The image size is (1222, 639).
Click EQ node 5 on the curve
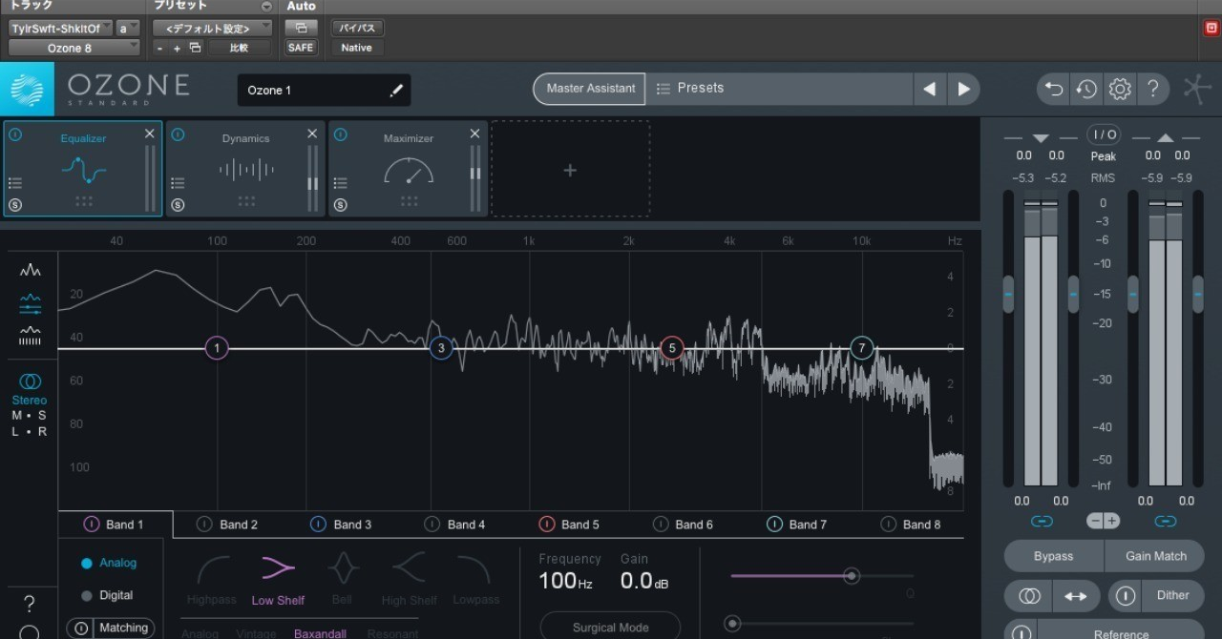(x=672, y=348)
